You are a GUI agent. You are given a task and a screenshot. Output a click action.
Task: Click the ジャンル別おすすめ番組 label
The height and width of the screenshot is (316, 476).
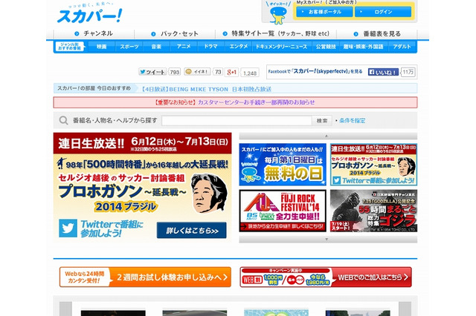[x=70, y=47]
